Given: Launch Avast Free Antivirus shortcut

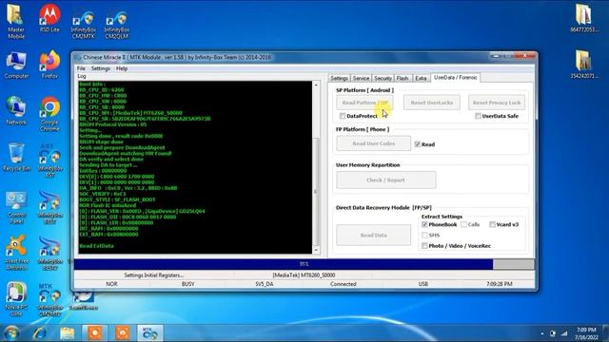Looking at the screenshot, I should coord(16,253).
